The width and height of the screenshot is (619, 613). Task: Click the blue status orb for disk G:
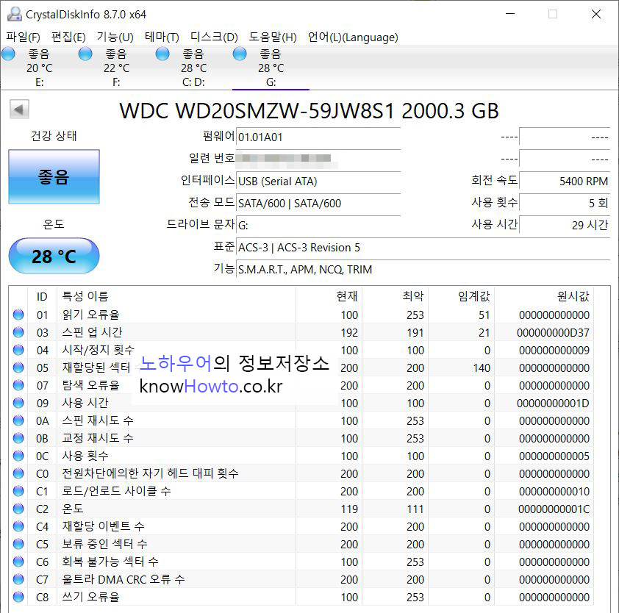coord(240,54)
